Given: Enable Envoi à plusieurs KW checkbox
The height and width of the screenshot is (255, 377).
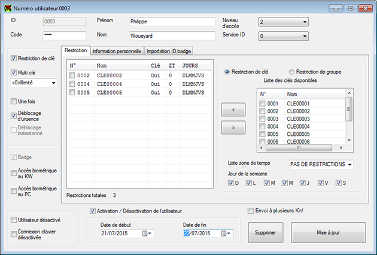Looking at the screenshot, I should point(251,211).
